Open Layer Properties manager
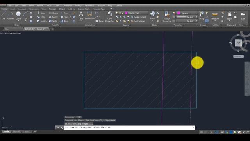Image resolution: width=250 pixels, height=141 pixels. click(x=110, y=16)
